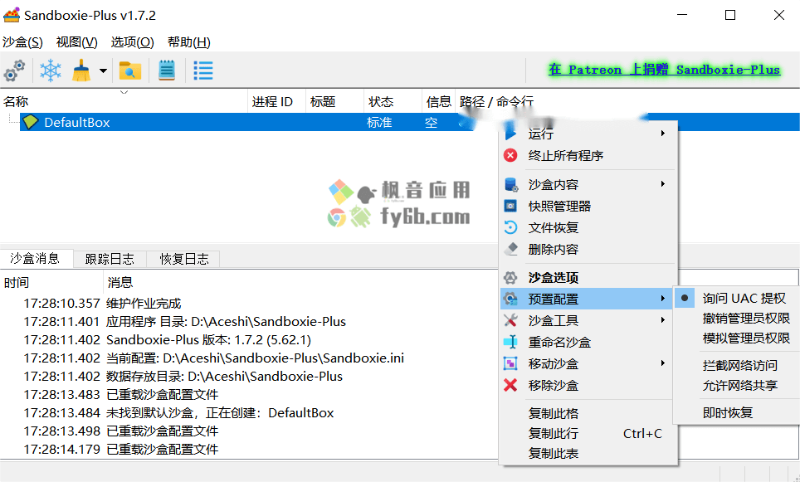
Task: Click the list view toolbar icon
Action: tap(203, 71)
